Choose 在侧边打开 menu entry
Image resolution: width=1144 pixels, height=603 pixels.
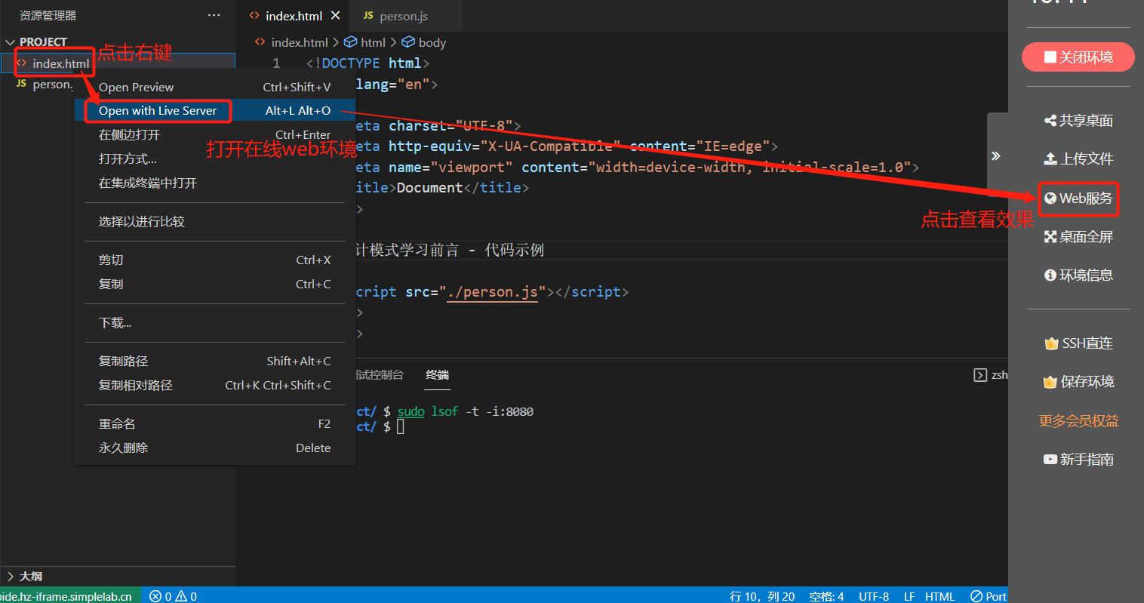[x=215, y=134]
